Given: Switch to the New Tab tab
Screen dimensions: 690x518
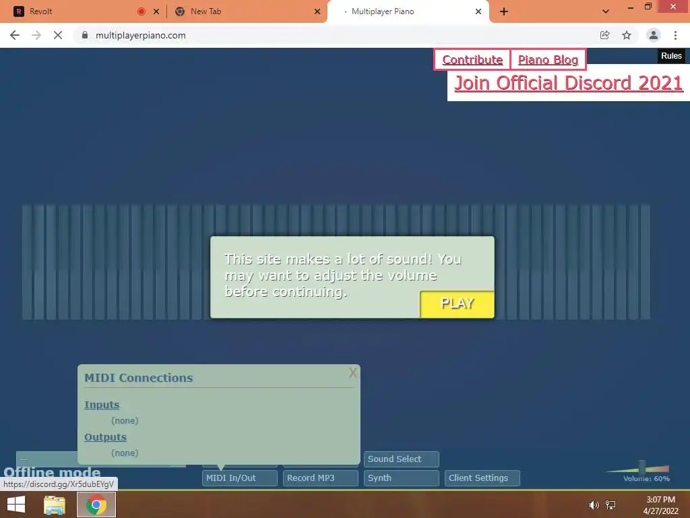Looking at the screenshot, I should coord(247,11).
